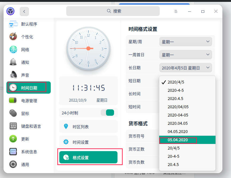Viewport: 231px width, 178px height.
Task: Open Network (网络) globe icon
Action: pyautogui.click(x=13, y=49)
